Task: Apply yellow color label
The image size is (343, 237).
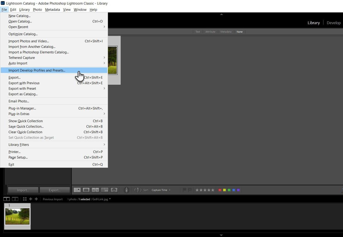Action: pyautogui.click(x=224, y=190)
